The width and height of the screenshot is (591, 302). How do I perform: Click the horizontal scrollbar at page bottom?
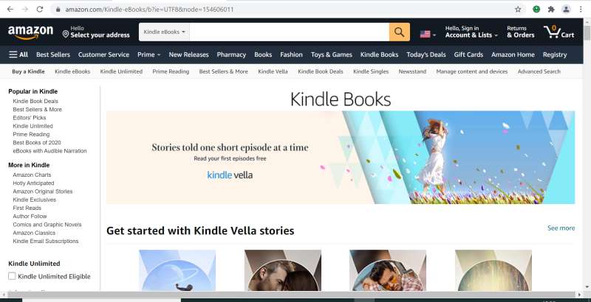point(292,295)
